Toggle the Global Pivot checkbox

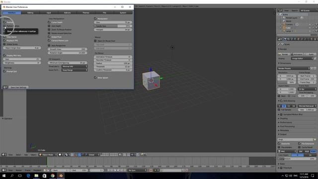pyautogui.click(x=49, y=37)
